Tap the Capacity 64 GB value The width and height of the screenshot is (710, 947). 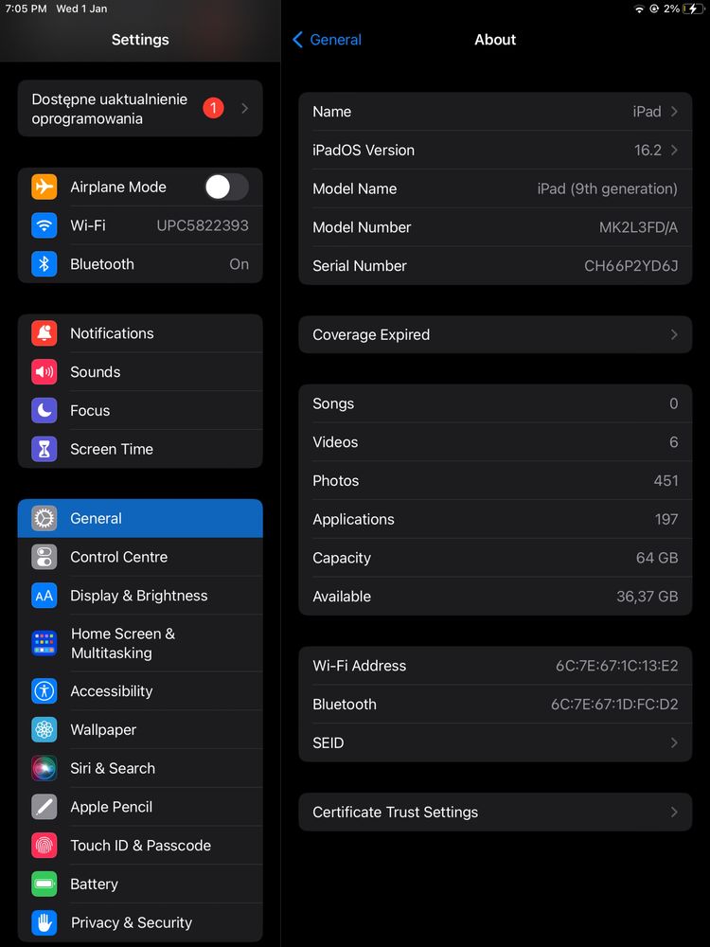pos(657,558)
